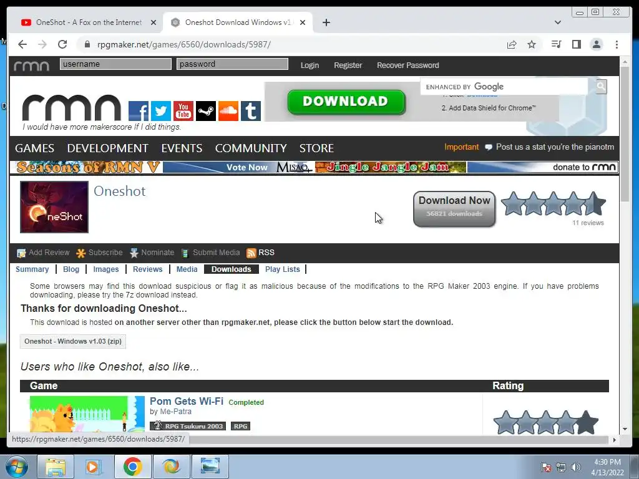
Task: Click the username input field
Action: tap(115, 64)
